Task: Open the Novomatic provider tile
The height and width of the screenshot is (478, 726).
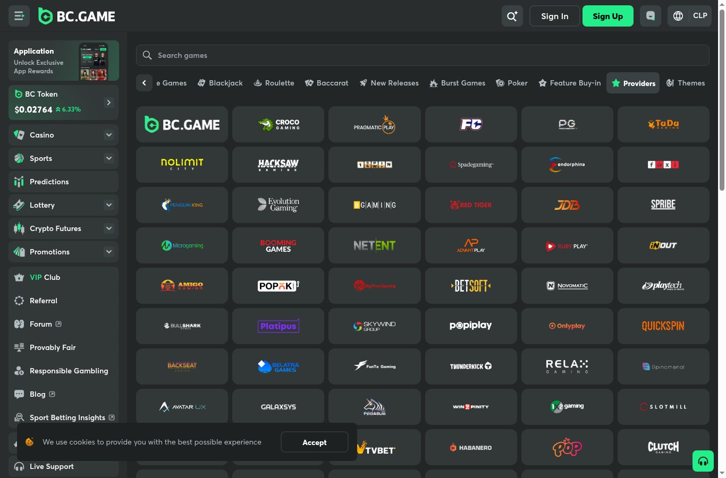Action: [x=567, y=286]
